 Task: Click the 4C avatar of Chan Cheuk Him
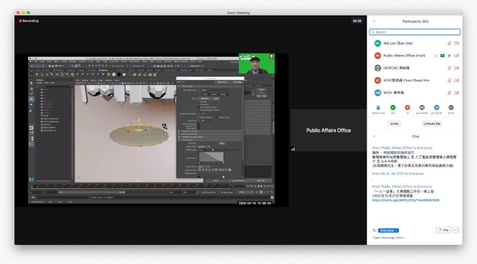click(x=378, y=81)
